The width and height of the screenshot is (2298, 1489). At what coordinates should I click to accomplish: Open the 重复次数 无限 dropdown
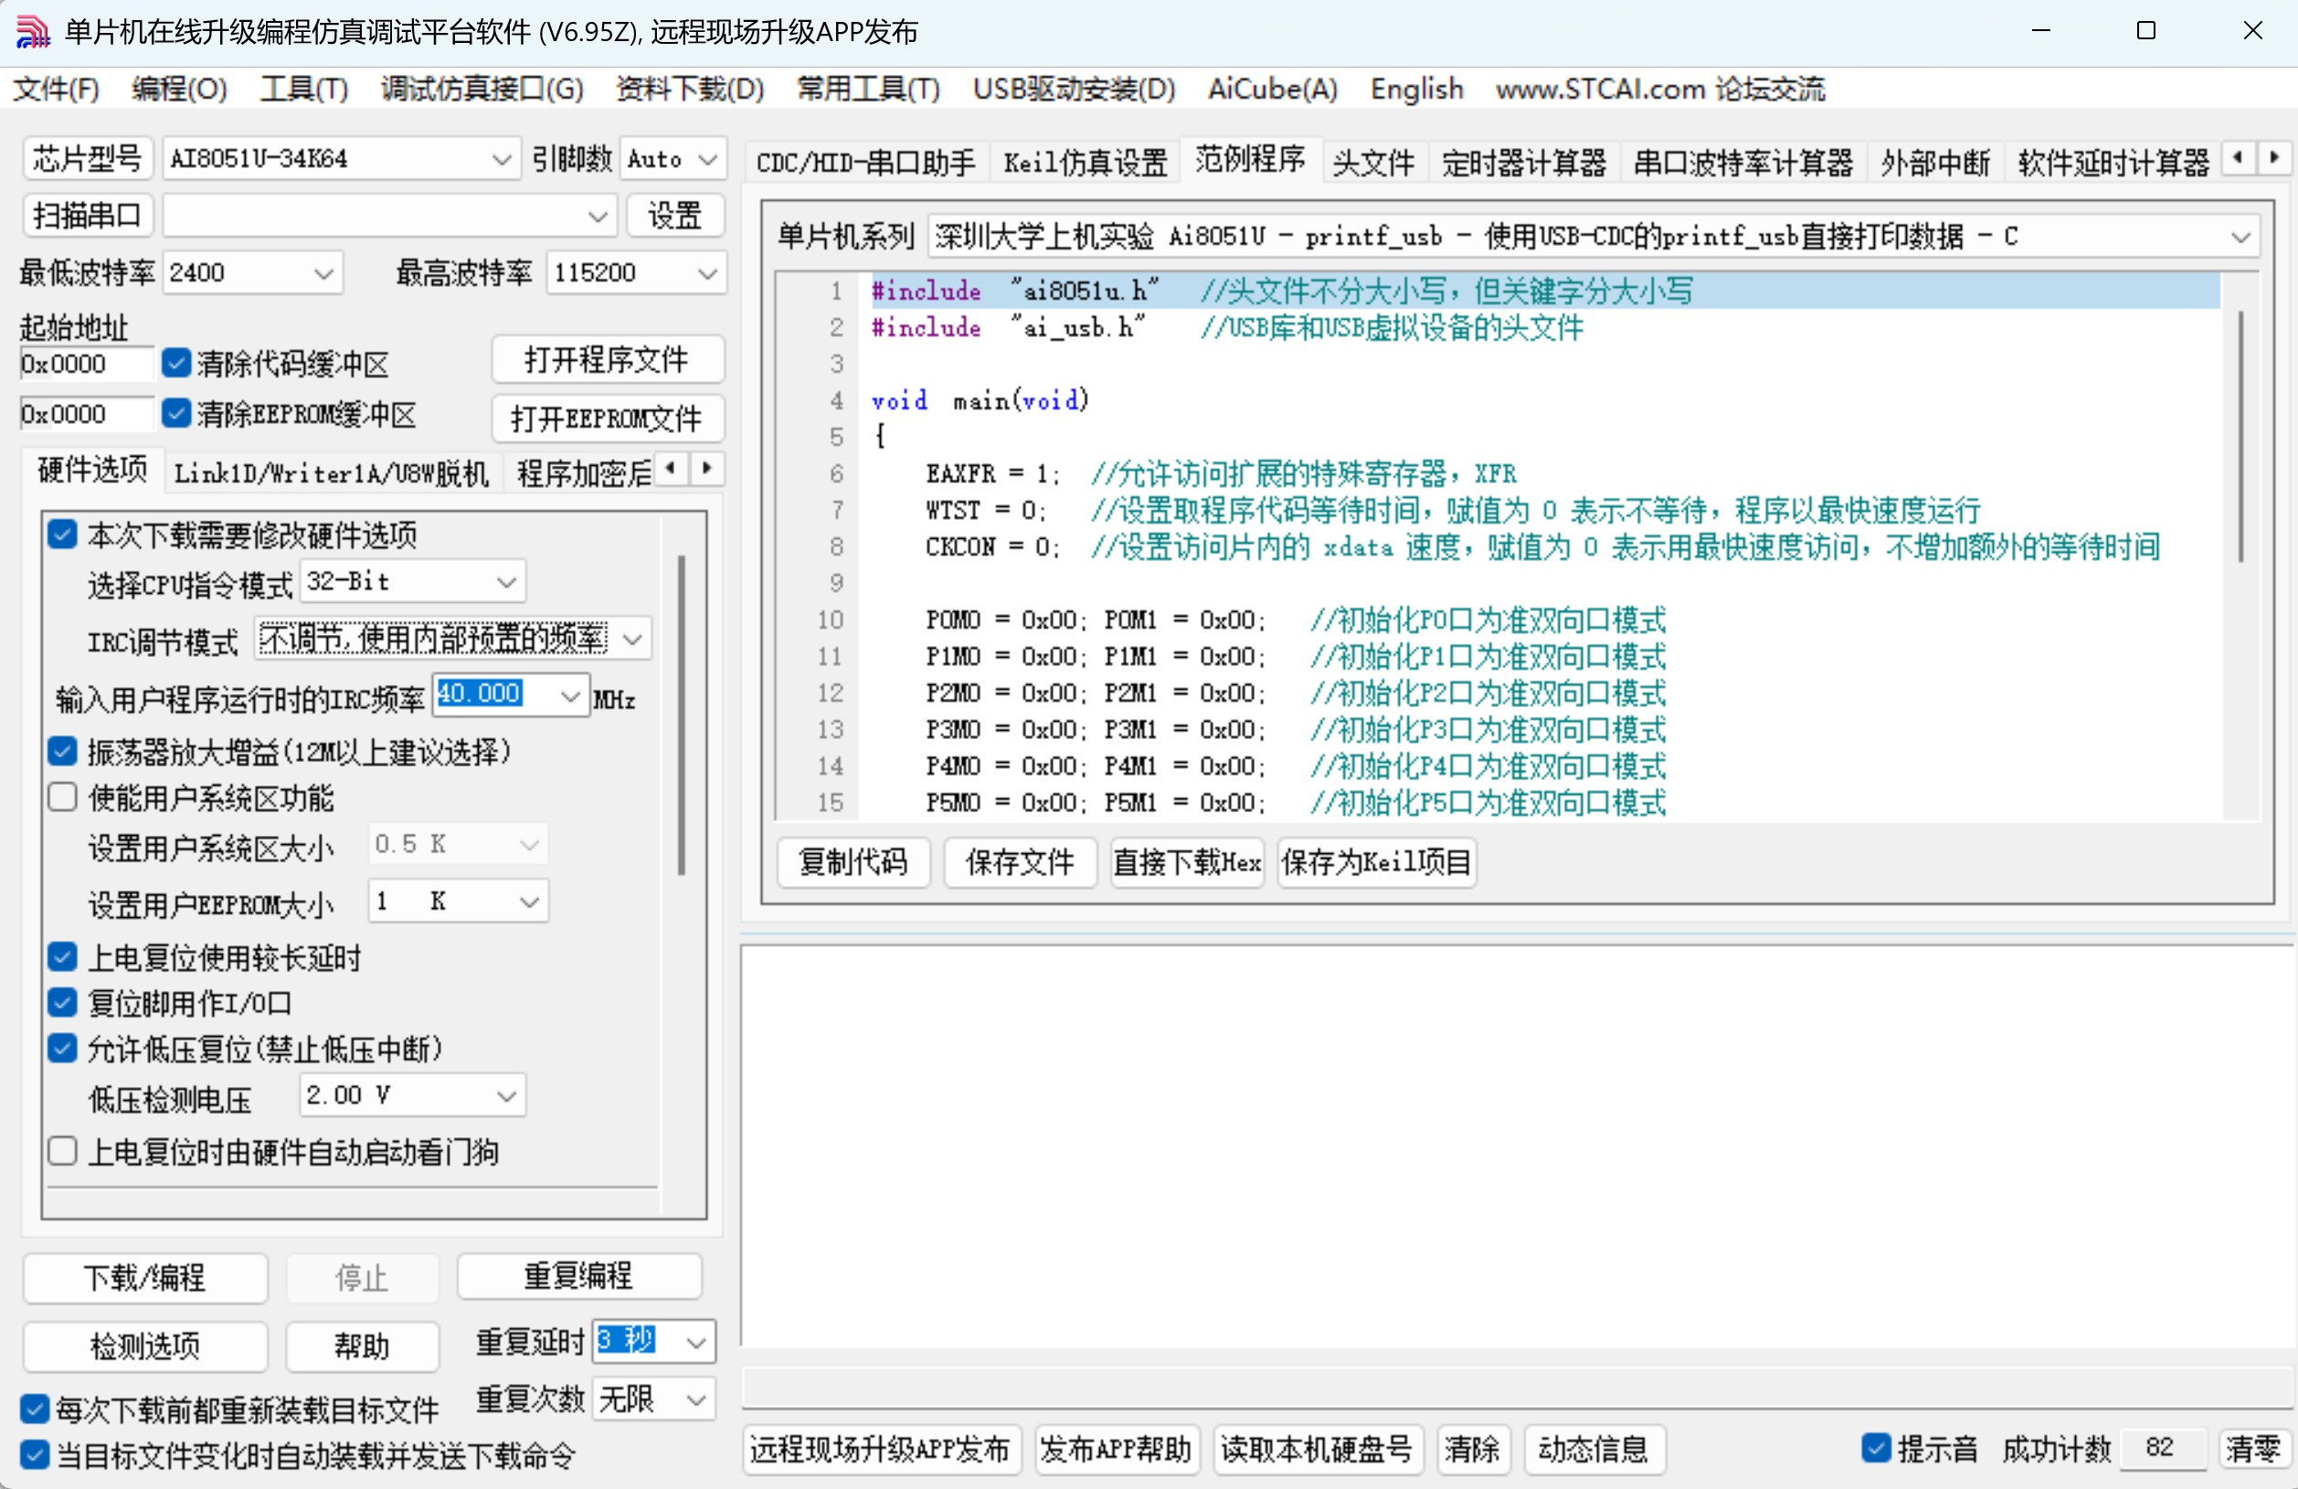point(653,1399)
